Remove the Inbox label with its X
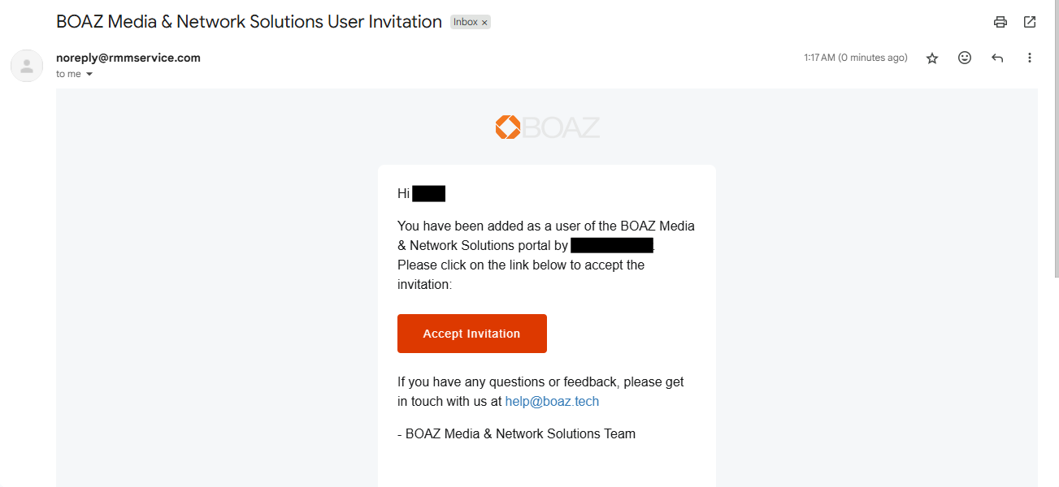This screenshot has height=487, width=1059. 484,23
